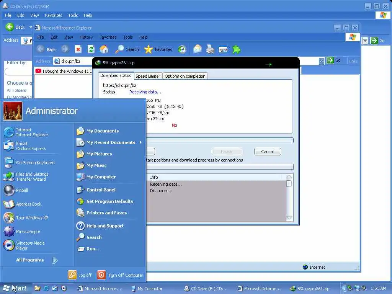
Task: Go to Home page icon in Internet Explorer
Action: pos(104,49)
